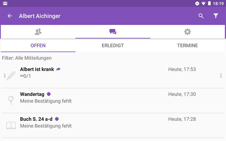Screen dimensions: 226x141
Task: Click the forward arrow beside Albert ist krank
Action: pos(58,69)
